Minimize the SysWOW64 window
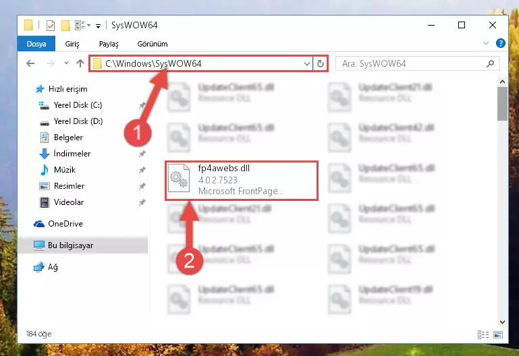Image resolution: width=519 pixels, height=356 pixels. pyautogui.click(x=431, y=25)
